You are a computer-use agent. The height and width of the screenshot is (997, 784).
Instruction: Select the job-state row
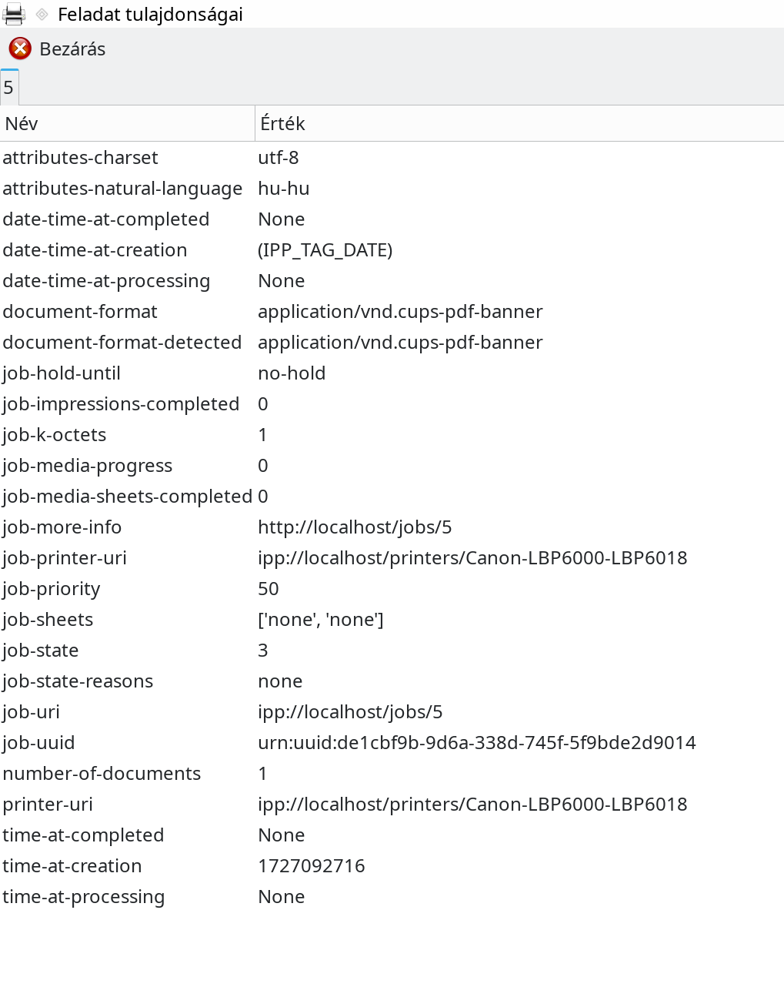[392, 651]
